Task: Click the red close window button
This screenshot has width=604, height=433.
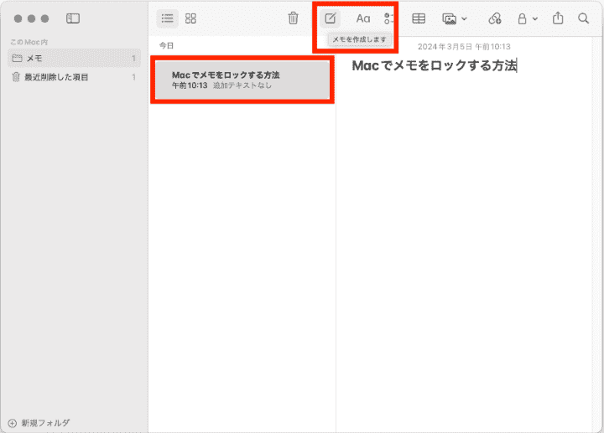Action: coord(18,18)
